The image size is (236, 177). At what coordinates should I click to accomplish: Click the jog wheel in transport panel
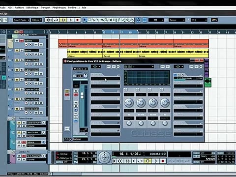[104, 157]
